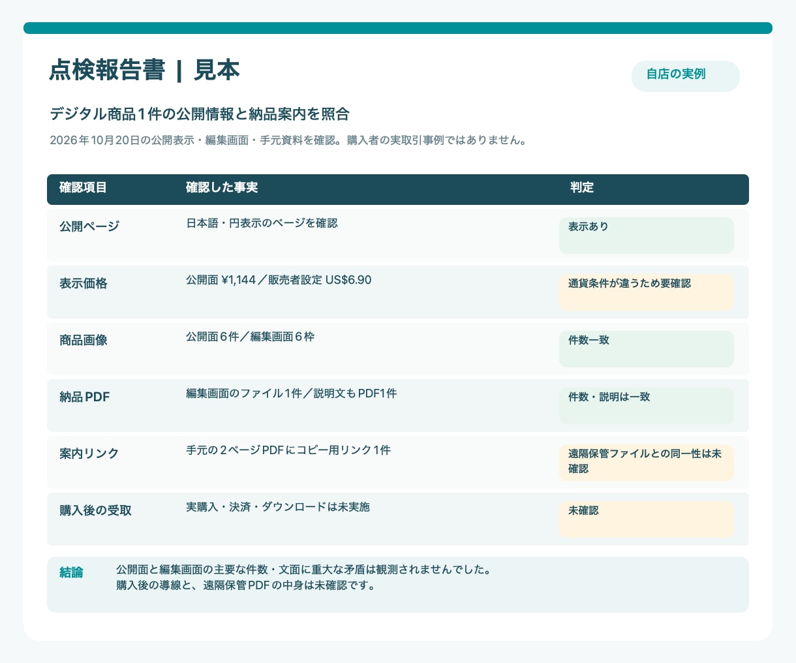Click the 点検報告書|見本 title
This screenshot has height=663, width=796.
pos(145,70)
